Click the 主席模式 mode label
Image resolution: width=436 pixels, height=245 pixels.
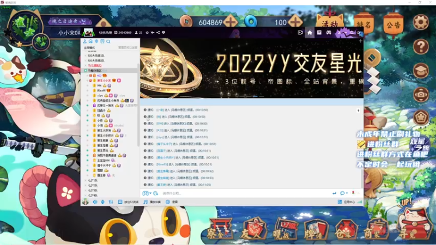point(89,48)
